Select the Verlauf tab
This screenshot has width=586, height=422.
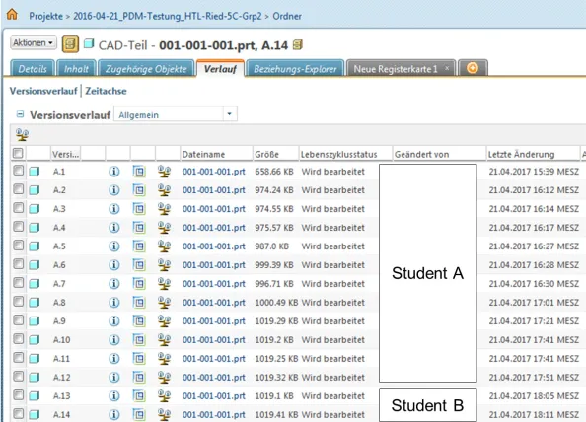coord(220,69)
